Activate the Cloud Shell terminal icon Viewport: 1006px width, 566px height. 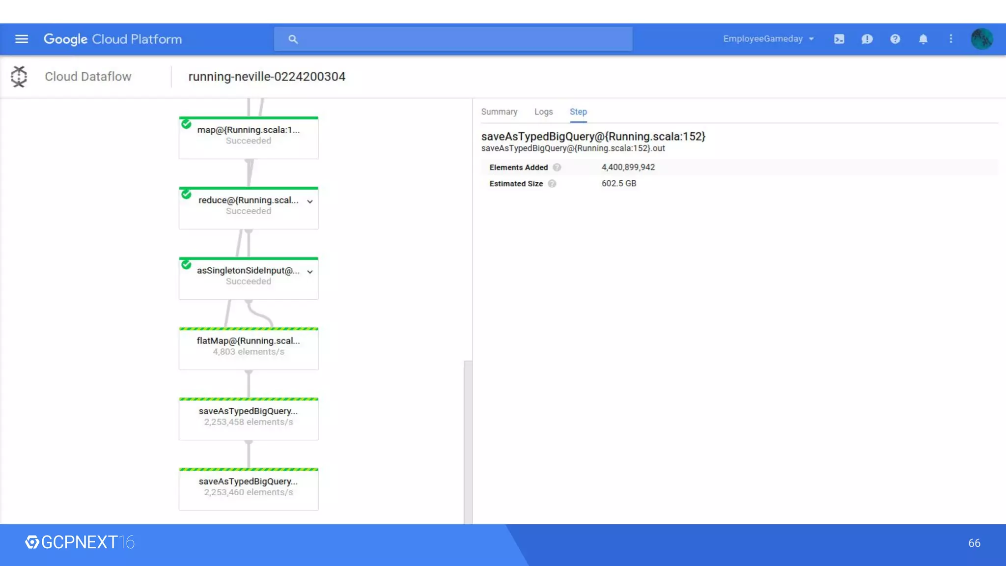[x=839, y=39]
